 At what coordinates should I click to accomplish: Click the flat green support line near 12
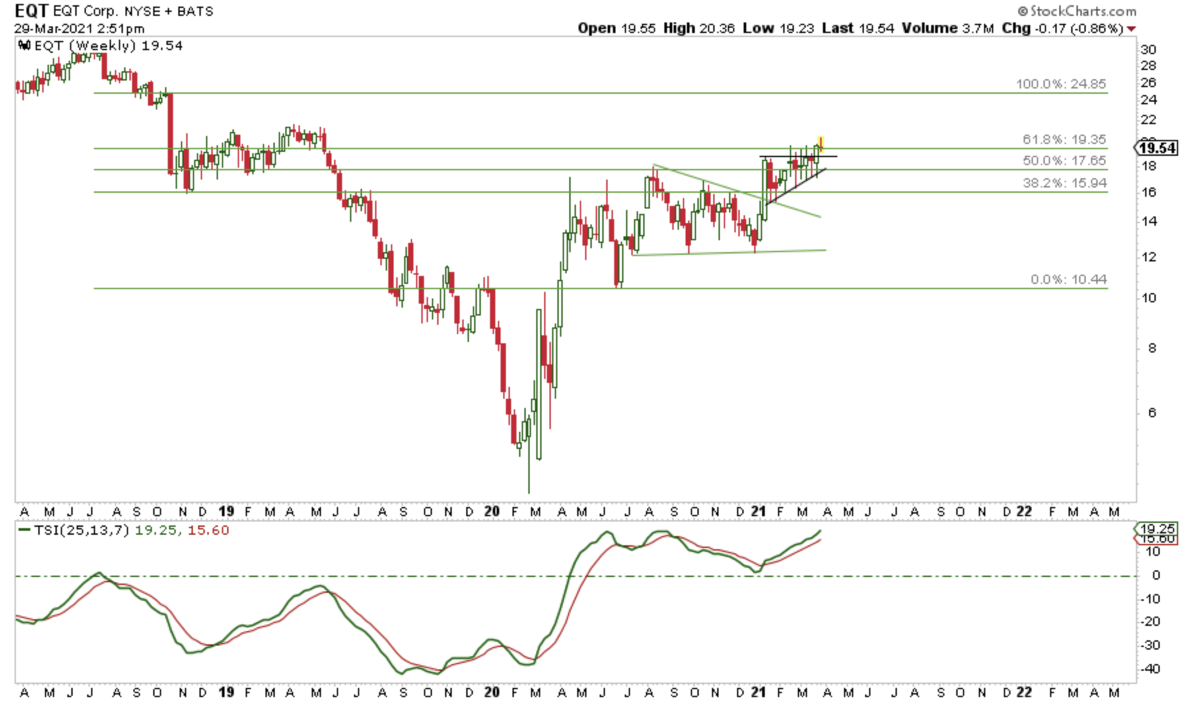tap(728, 253)
